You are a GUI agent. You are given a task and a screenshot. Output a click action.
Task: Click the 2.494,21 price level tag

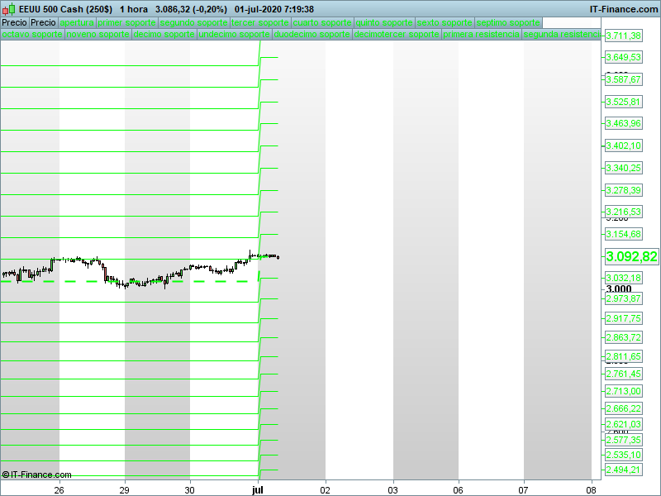pyautogui.click(x=624, y=470)
